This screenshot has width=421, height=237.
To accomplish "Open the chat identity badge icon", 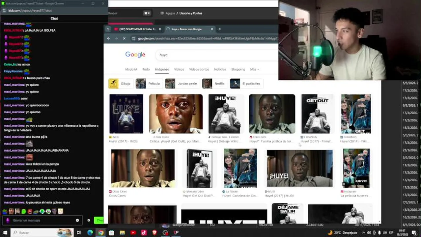I will 8,221.
